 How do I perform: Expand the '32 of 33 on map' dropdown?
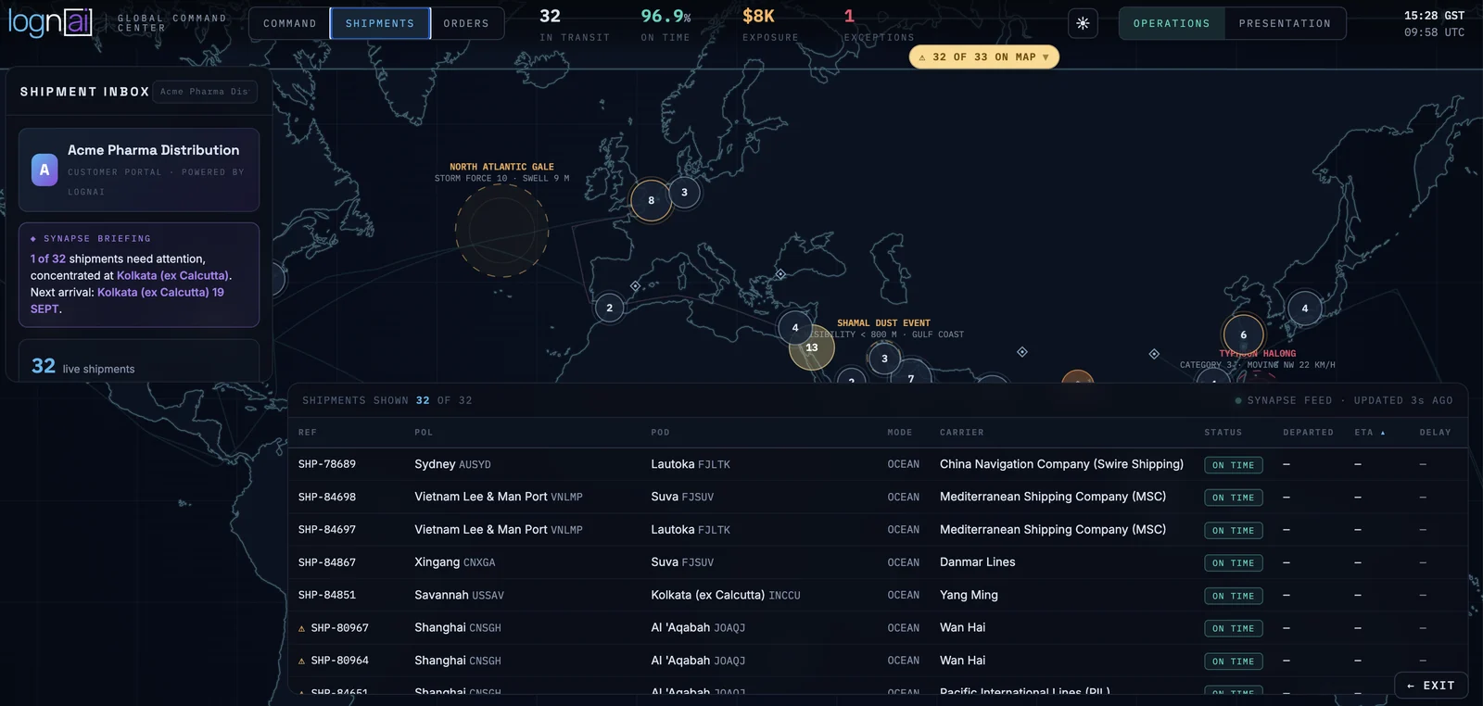pos(983,57)
